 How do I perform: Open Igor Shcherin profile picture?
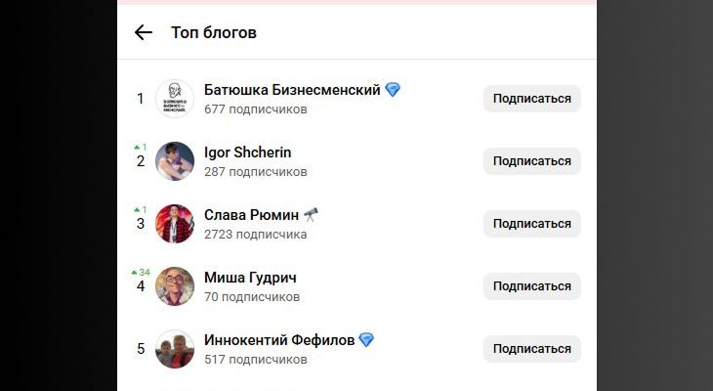(175, 161)
